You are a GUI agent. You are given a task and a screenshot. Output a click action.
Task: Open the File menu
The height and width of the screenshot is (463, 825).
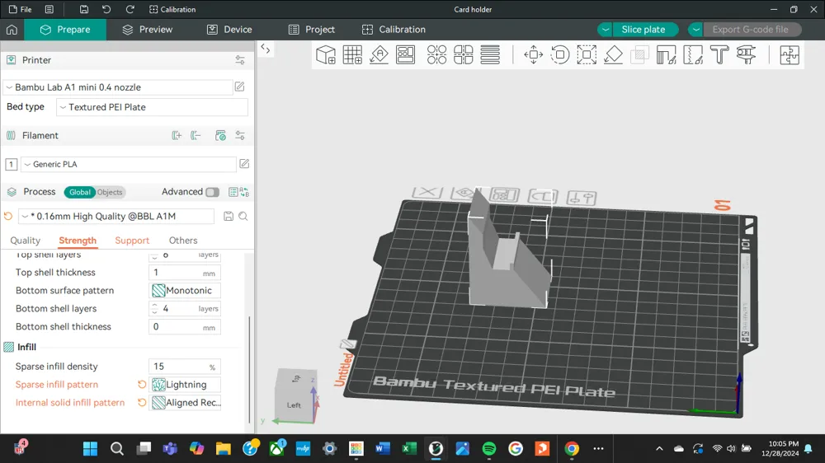20,9
